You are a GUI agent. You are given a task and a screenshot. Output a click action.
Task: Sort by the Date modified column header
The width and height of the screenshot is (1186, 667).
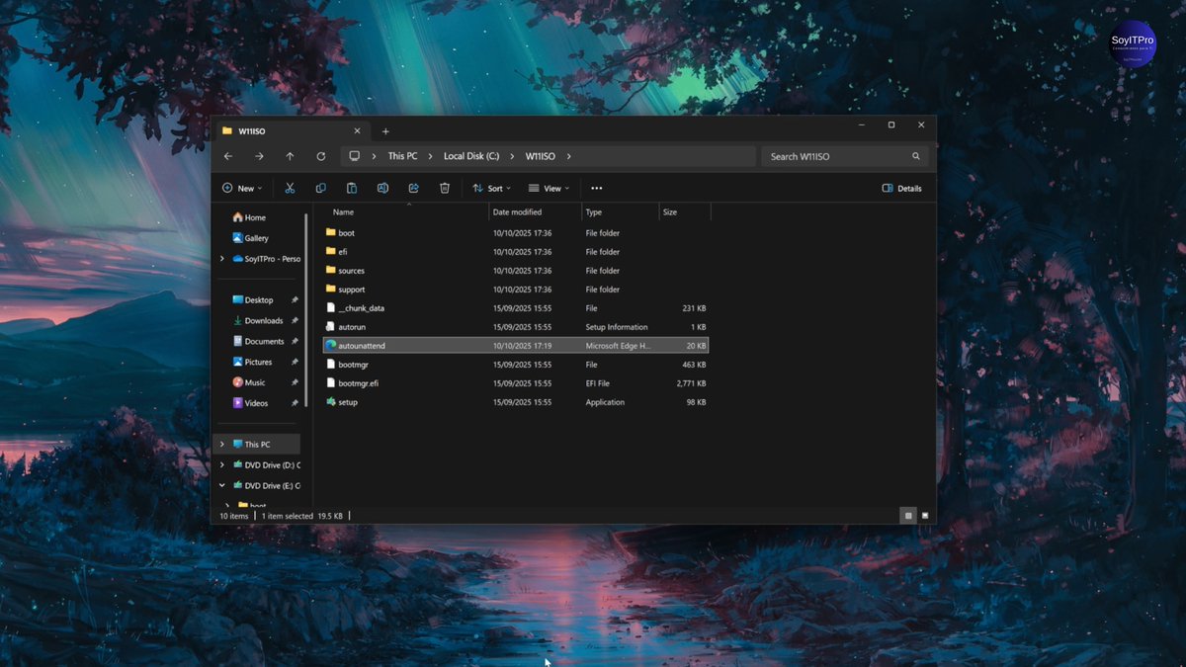[x=536, y=211]
